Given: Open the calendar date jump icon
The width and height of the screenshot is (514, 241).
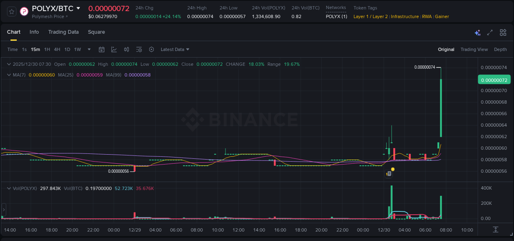Looking at the screenshot, I should click(x=102, y=49).
